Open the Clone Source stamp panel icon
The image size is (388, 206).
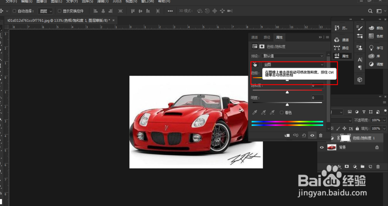click(360, 47)
